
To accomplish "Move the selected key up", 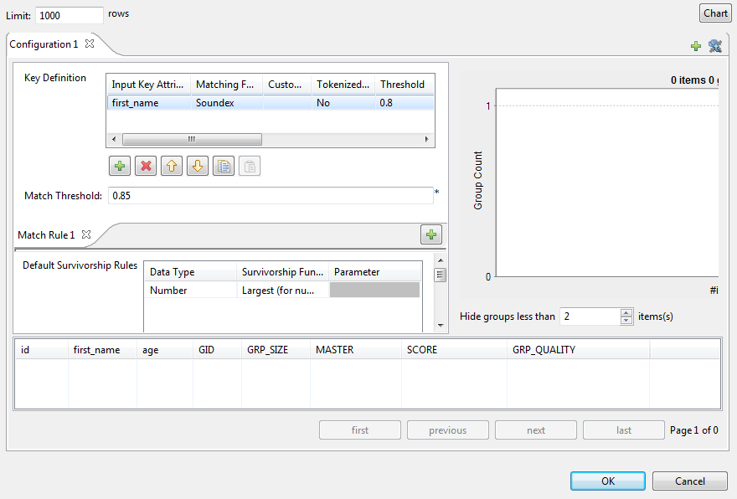I will (x=172, y=166).
